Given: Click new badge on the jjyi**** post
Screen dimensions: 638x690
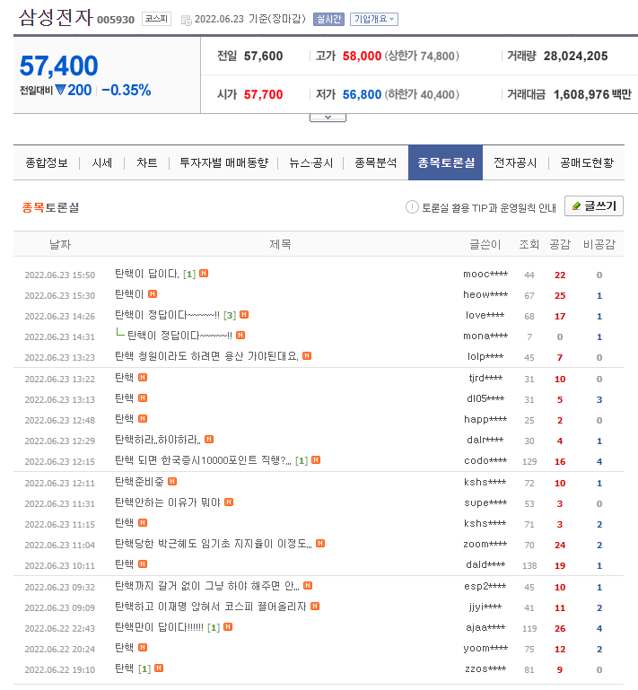Looking at the screenshot, I should (x=315, y=606).
